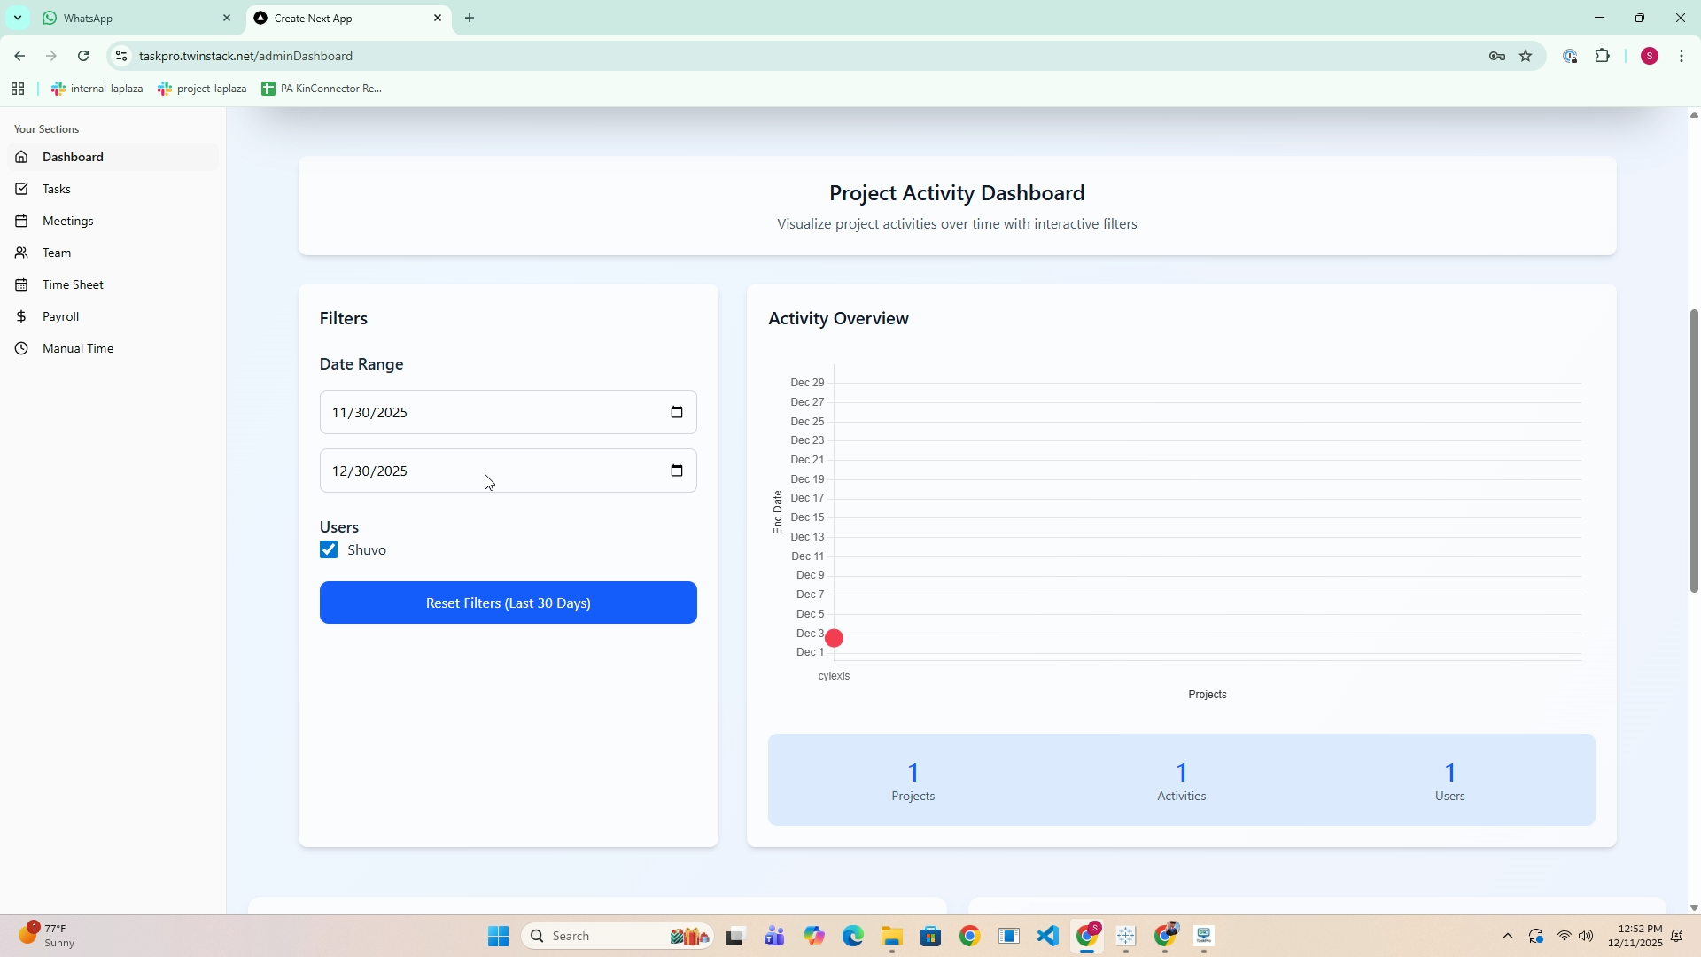The image size is (1701, 957).
Task: Uncheck the Shuvo user checkbox
Action: pos(329,550)
